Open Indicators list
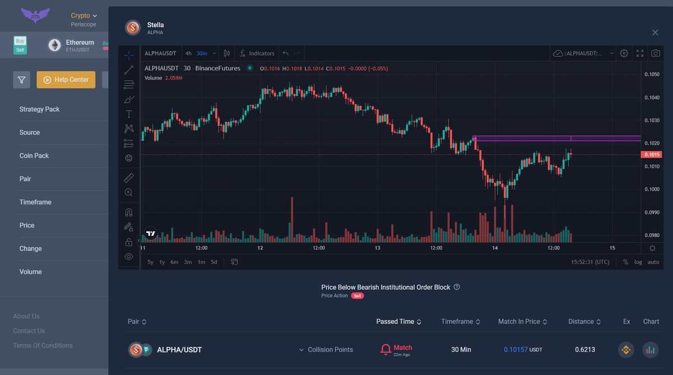The width and height of the screenshot is (673, 375). (x=257, y=53)
